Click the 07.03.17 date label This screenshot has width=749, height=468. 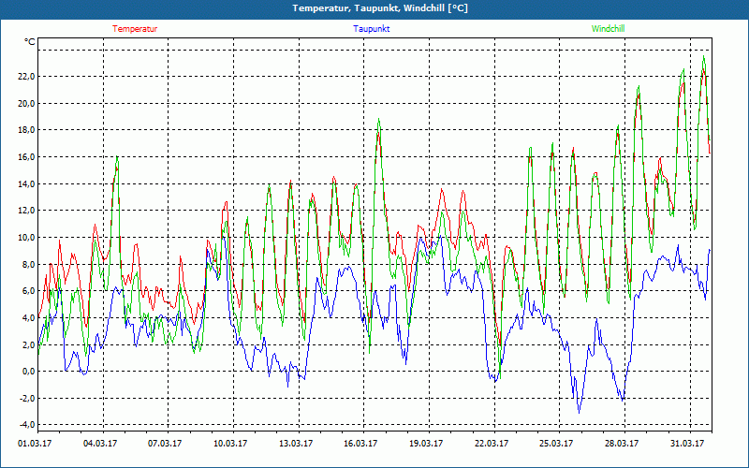[166, 444]
